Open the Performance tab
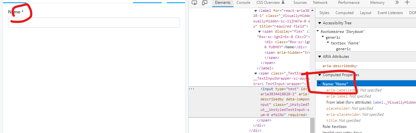Image resolution: width=416 pixels, height=133 pixels. pos(349,3)
